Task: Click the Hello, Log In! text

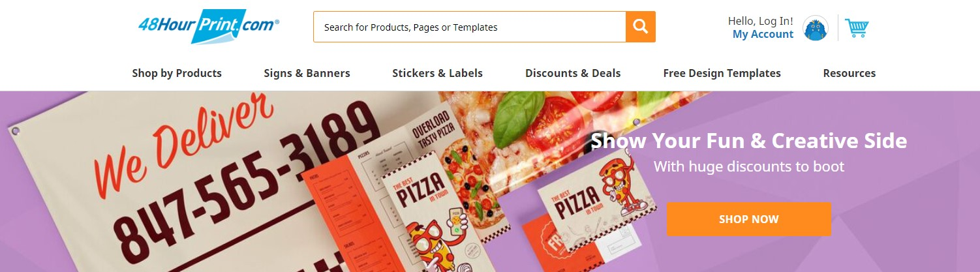Action: pos(761,21)
